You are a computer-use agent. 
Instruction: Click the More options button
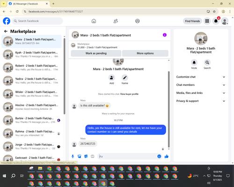click(x=145, y=53)
